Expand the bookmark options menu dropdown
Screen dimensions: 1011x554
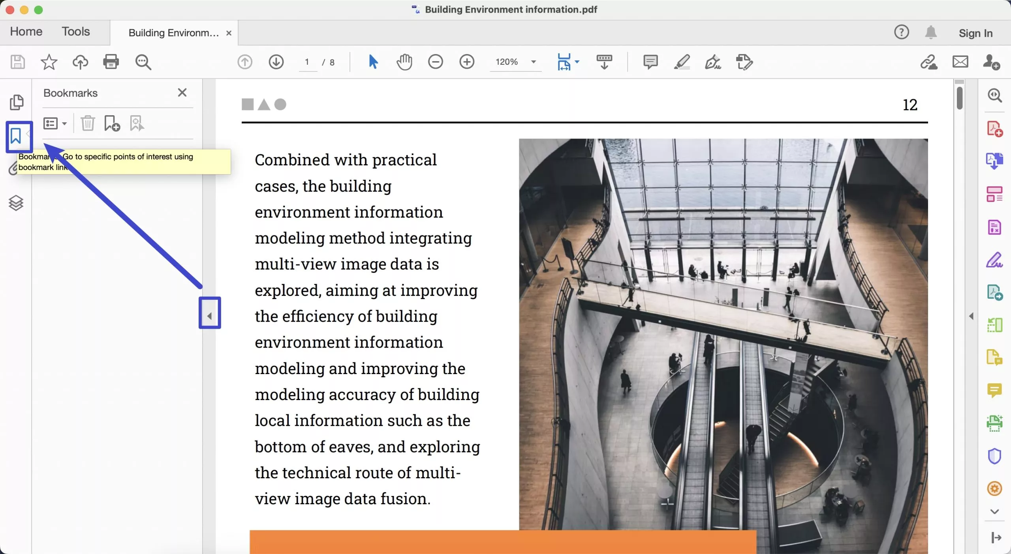55,124
